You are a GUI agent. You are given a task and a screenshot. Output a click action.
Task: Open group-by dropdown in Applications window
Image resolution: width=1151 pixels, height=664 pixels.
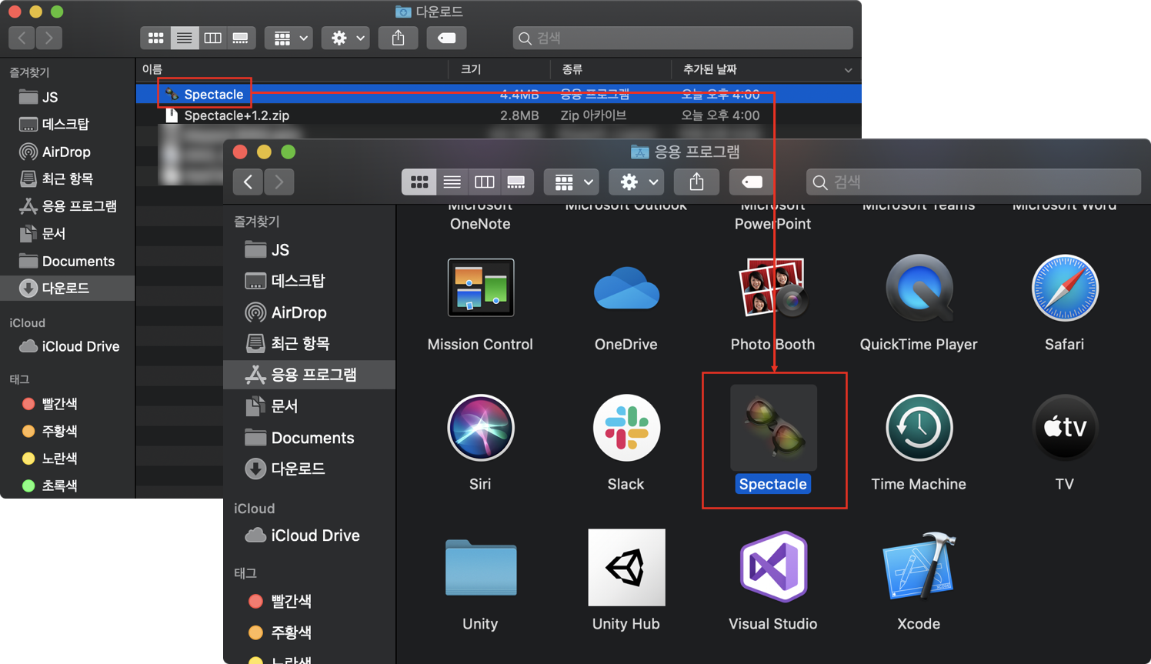[x=572, y=182]
